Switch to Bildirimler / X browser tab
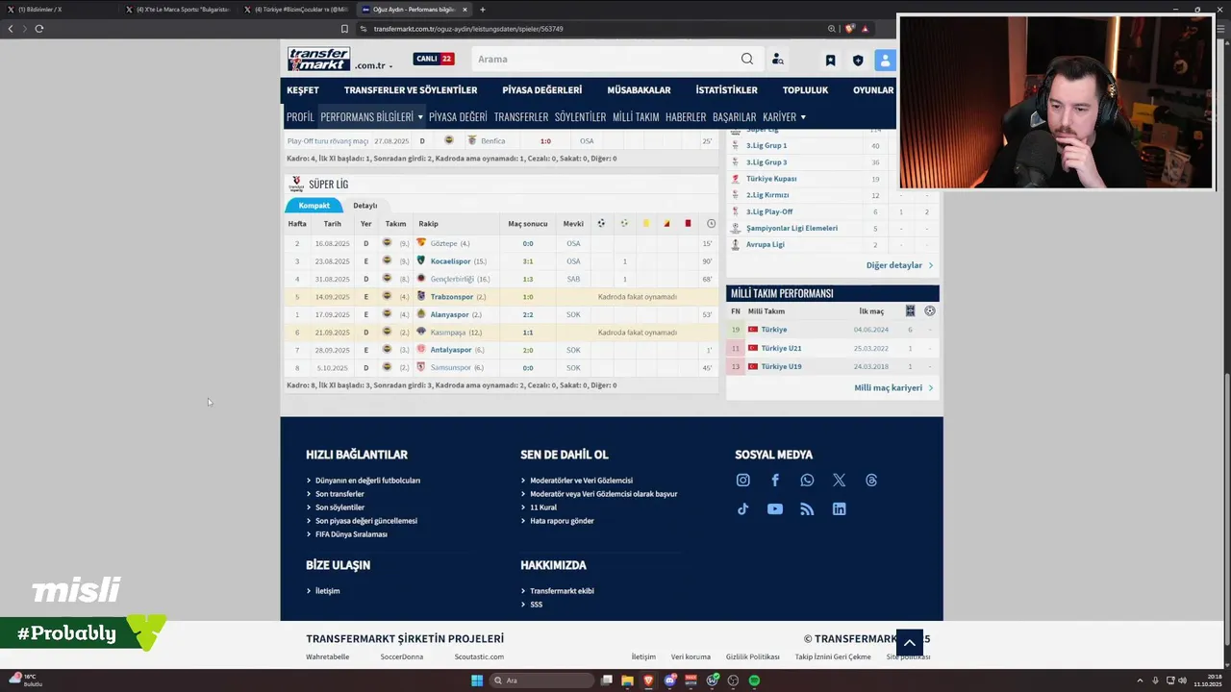 (58, 10)
